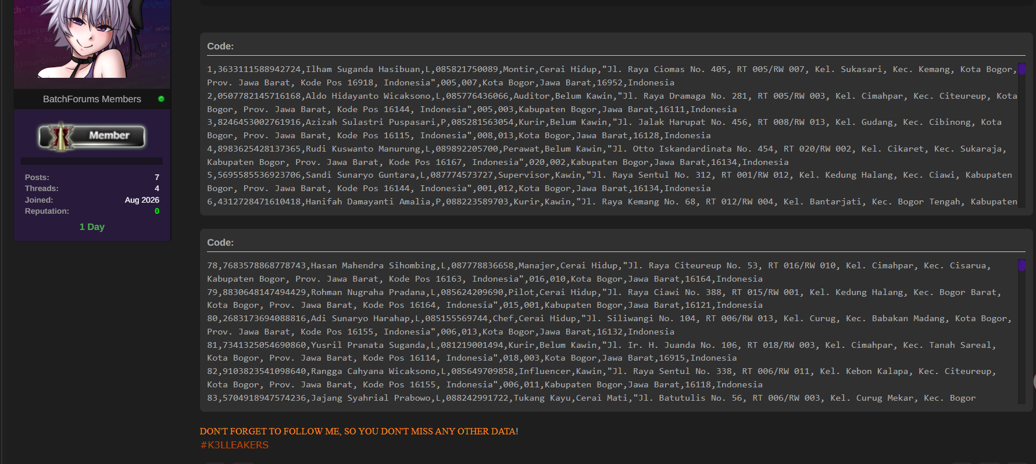Click the Posts count 7

point(157,178)
